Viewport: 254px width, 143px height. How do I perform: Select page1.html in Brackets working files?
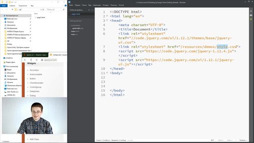click(76, 14)
